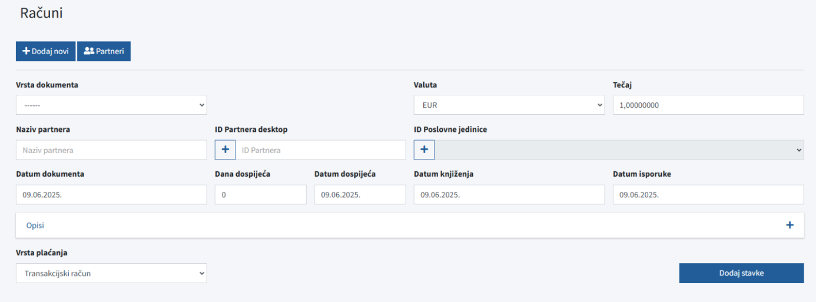
Task: Click the Datum dokumenta date field
Action: click(111, 195)
